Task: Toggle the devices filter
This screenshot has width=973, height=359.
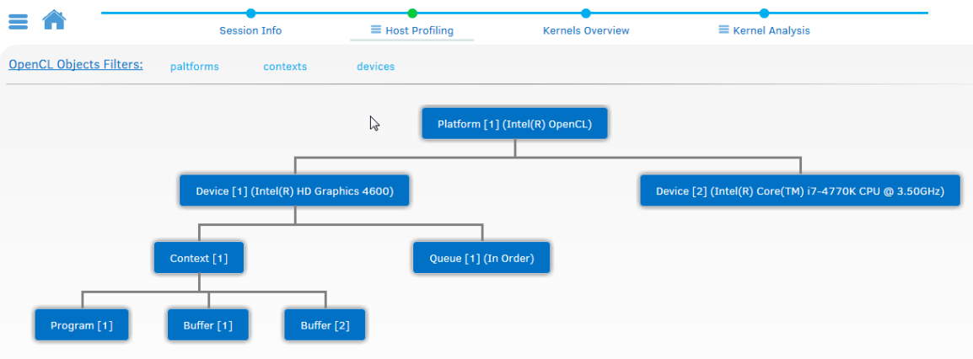Action: (x=375, y=67)
